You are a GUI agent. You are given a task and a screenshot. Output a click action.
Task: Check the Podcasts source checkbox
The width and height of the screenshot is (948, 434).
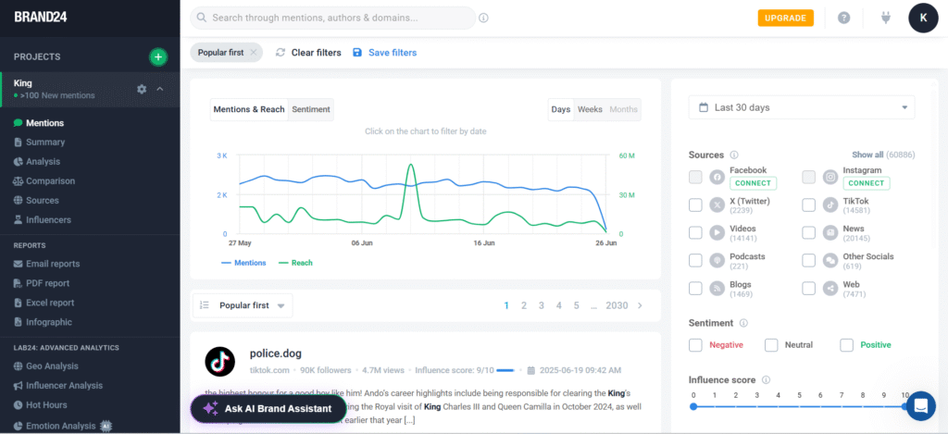(x=695, y=261)
